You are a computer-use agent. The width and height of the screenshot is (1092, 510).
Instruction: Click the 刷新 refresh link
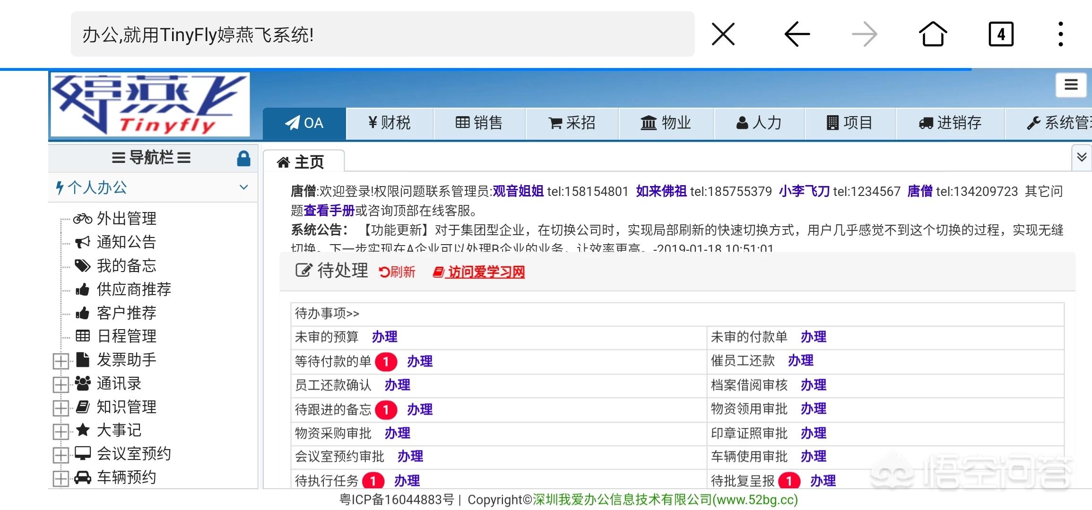pos(397,272)
